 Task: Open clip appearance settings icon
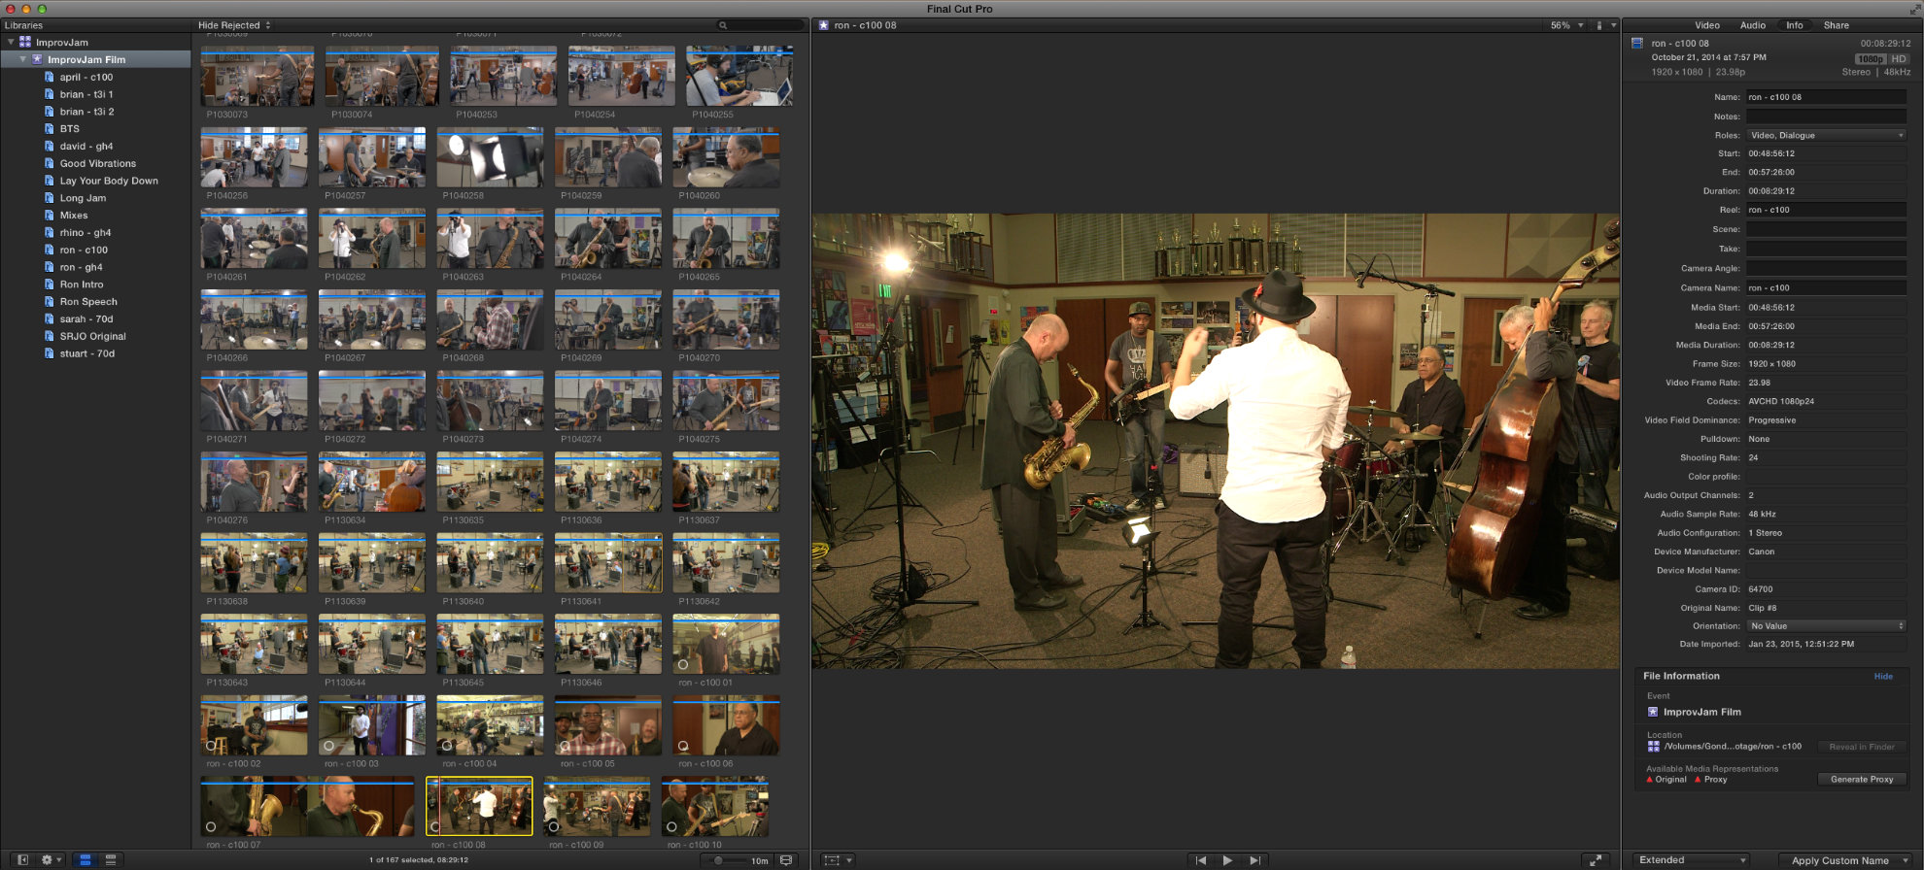(x=786, y=860)
